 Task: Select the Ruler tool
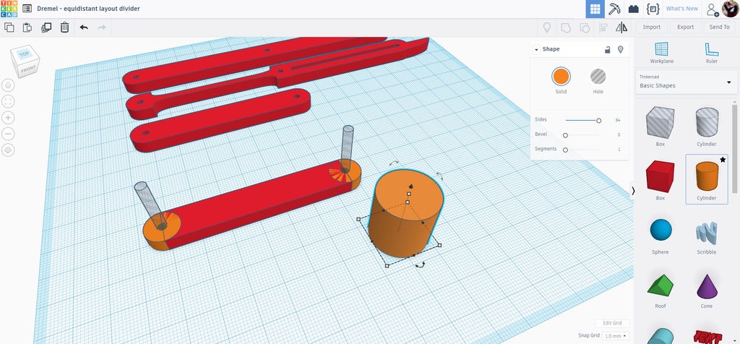(711, 52)
